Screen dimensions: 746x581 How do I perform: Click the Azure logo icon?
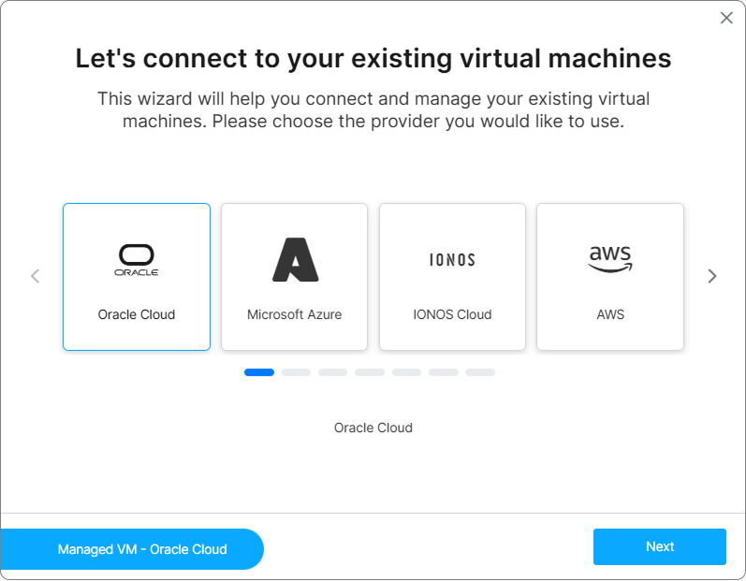[x=296, y=259]
